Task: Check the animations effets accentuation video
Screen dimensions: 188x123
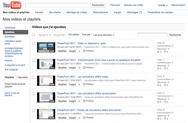Action: [x=33, y=94]
